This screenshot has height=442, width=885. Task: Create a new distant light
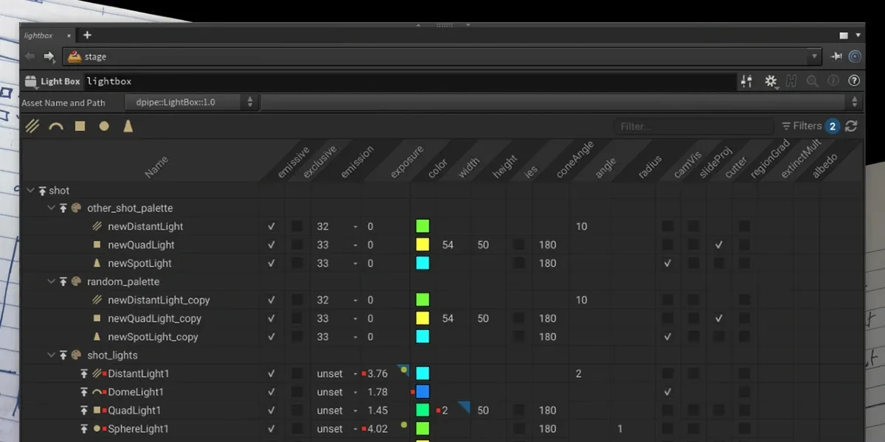pos(32,125)
